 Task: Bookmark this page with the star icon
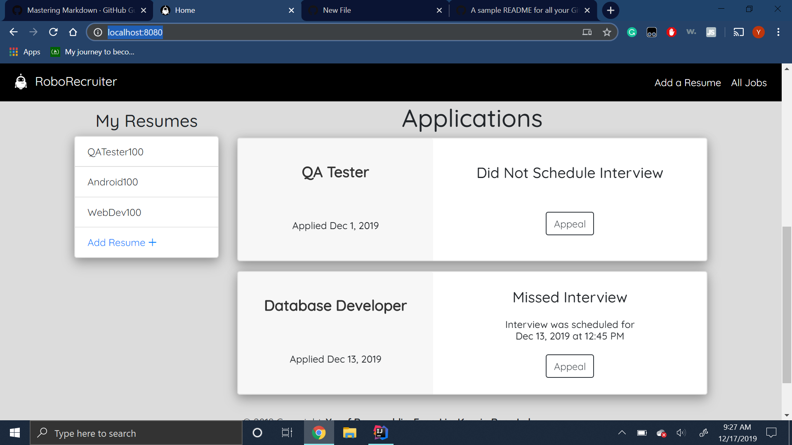(x=607, y=32)
